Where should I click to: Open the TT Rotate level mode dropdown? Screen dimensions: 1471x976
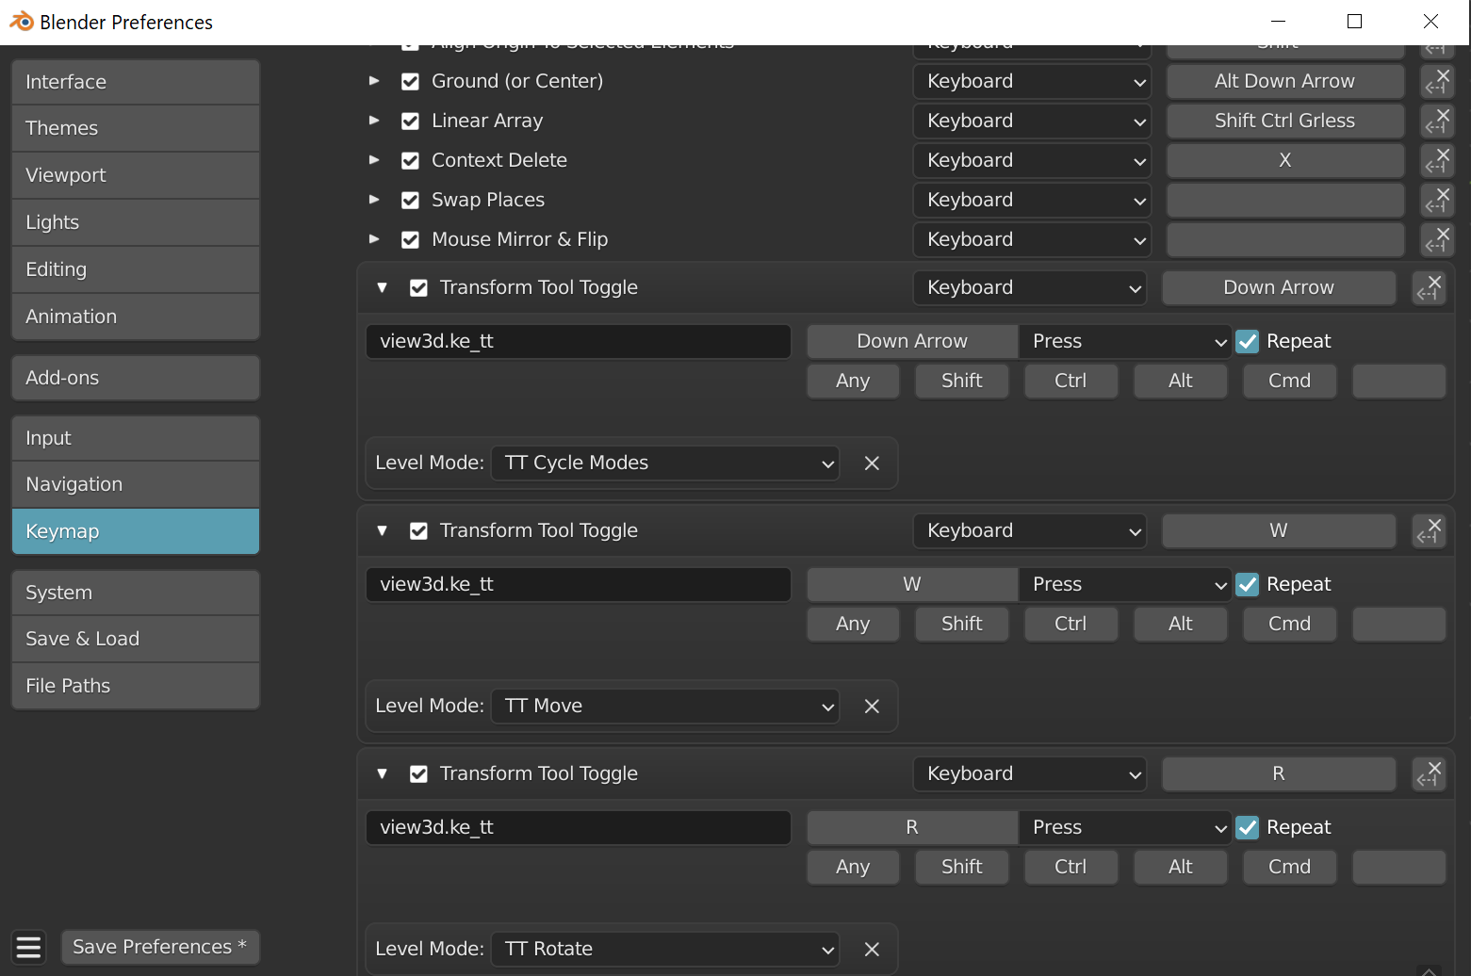click(x=665, y=949)
